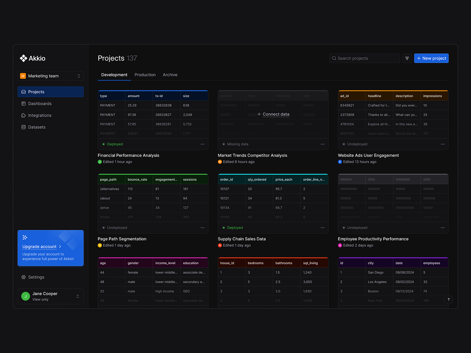Open options menu for Financial Performance Analysis
The image size is (471, 353).
point(202,144)
